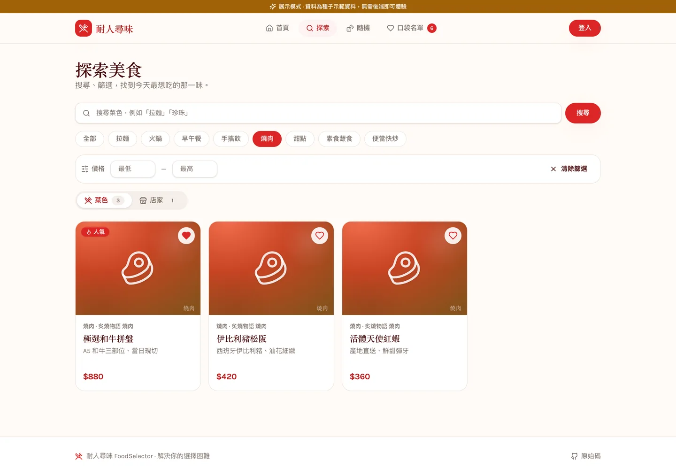Click the text 產地直送、鮮甜彈牙

tap(379, 351)
